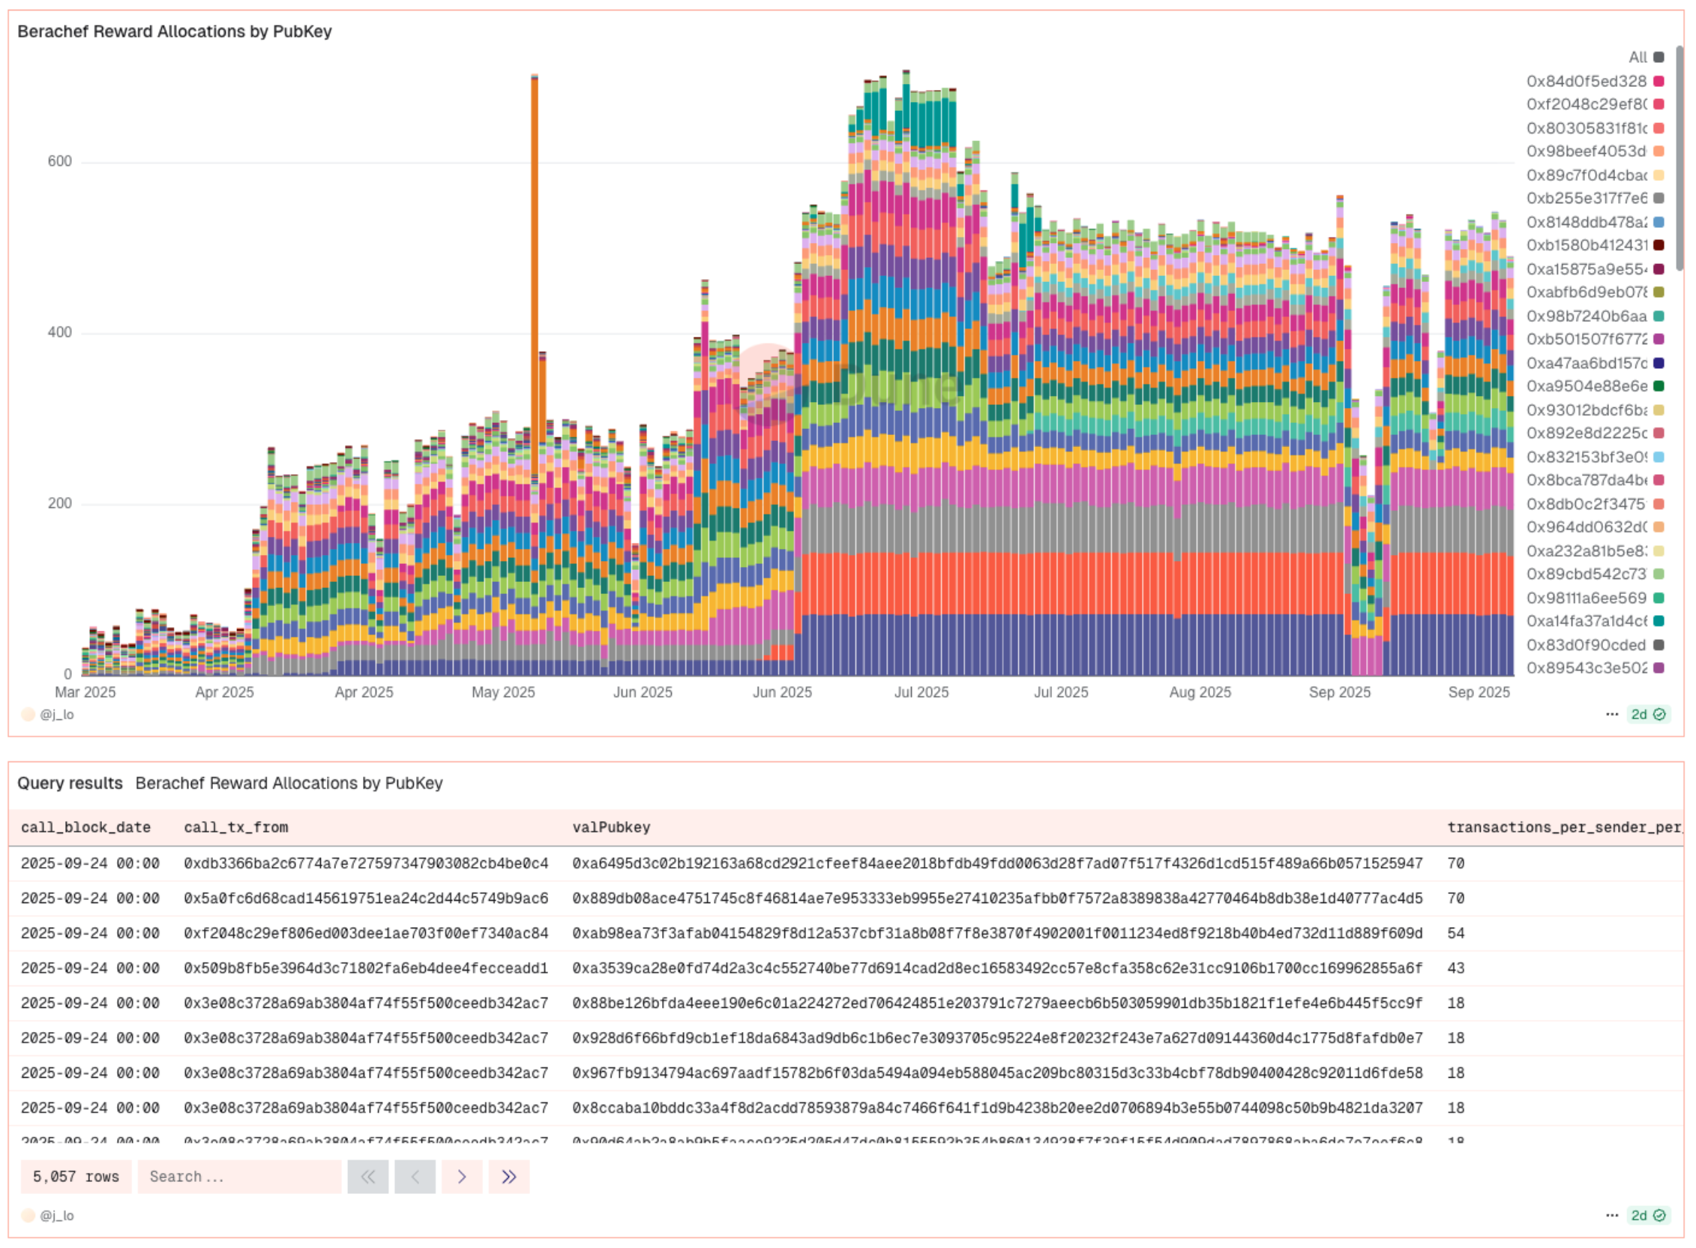Sort by the valPubkey column header
This screenshot has height=1248, width=1696.
(610, 827)
